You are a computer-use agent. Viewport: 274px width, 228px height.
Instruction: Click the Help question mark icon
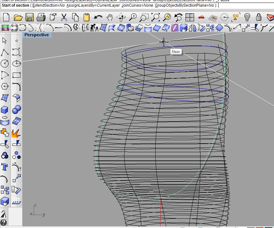4,223
